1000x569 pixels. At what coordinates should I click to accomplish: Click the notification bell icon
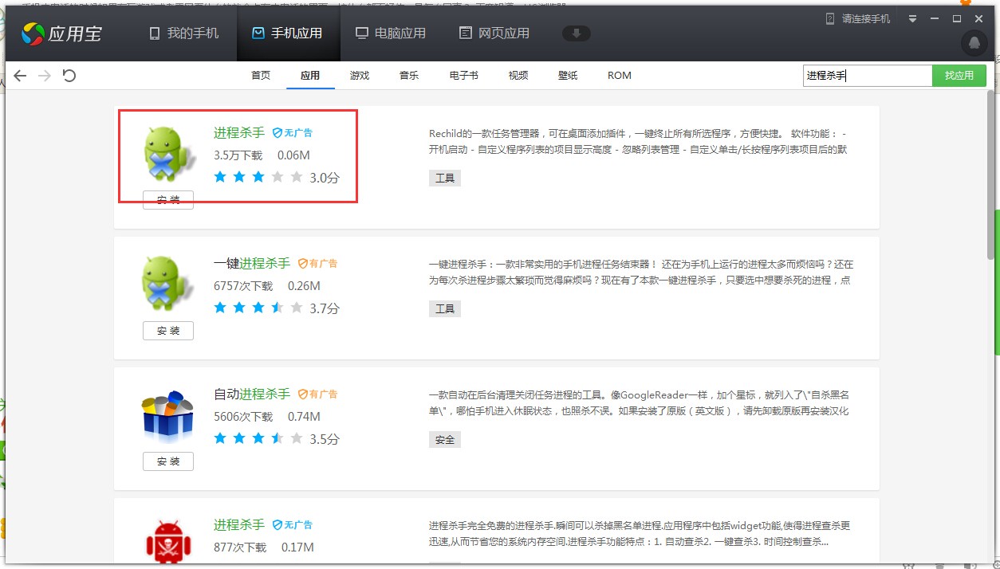[974, 44]
